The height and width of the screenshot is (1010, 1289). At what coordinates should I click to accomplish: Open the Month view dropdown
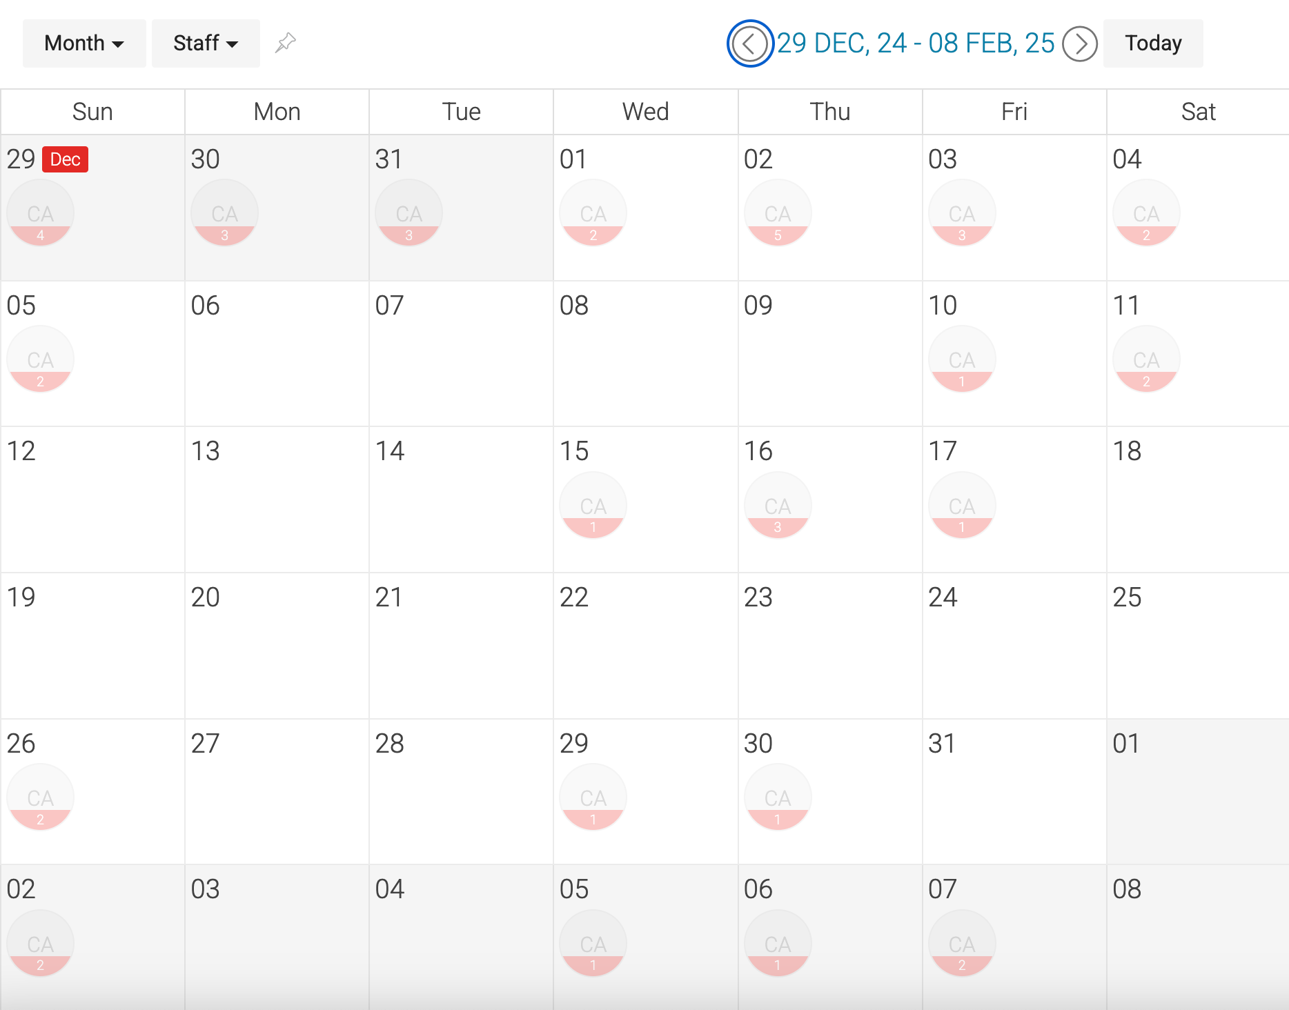[84, 43]
